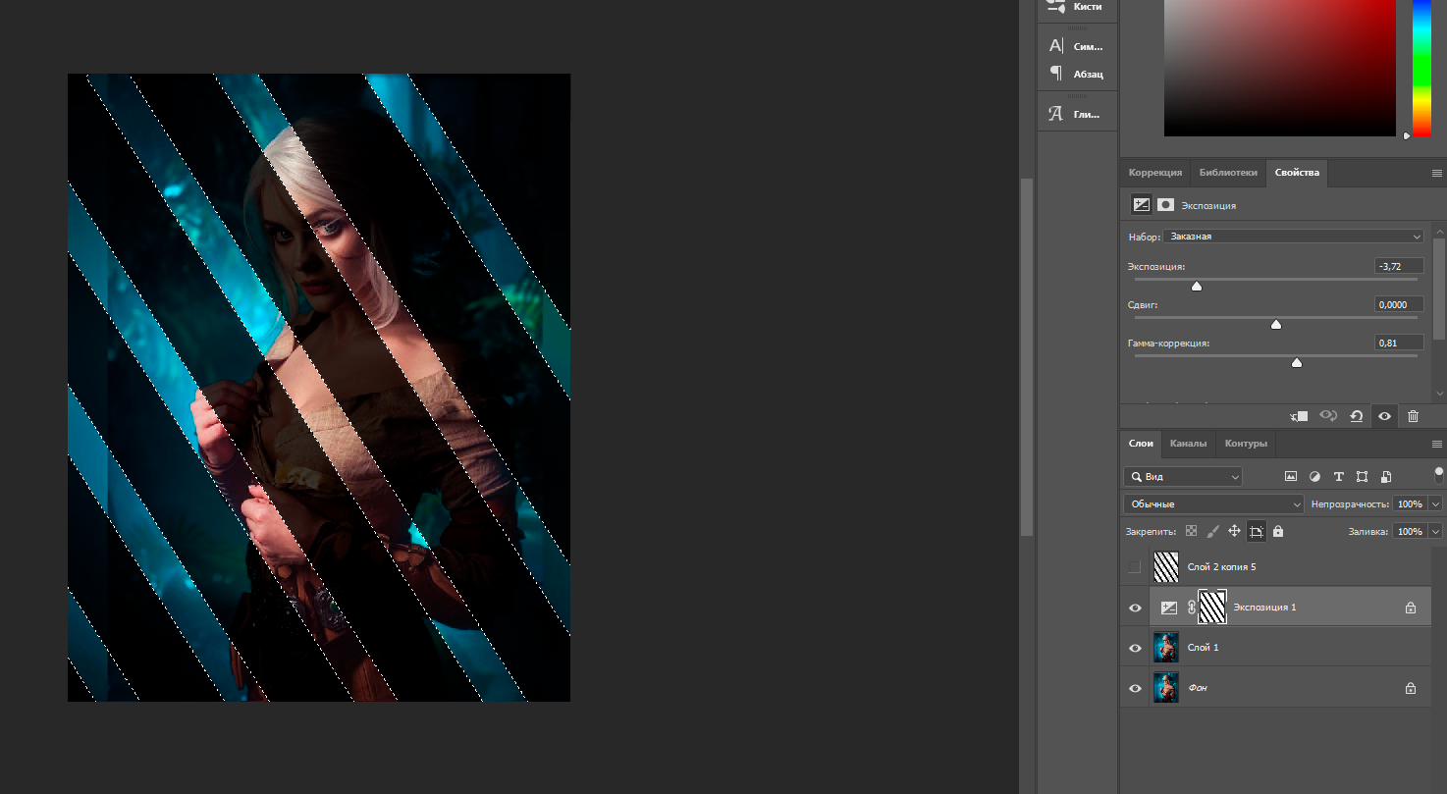
Task: Open the Абзац (Paragraph) panel icon
Action: (x=1056, y=74)
